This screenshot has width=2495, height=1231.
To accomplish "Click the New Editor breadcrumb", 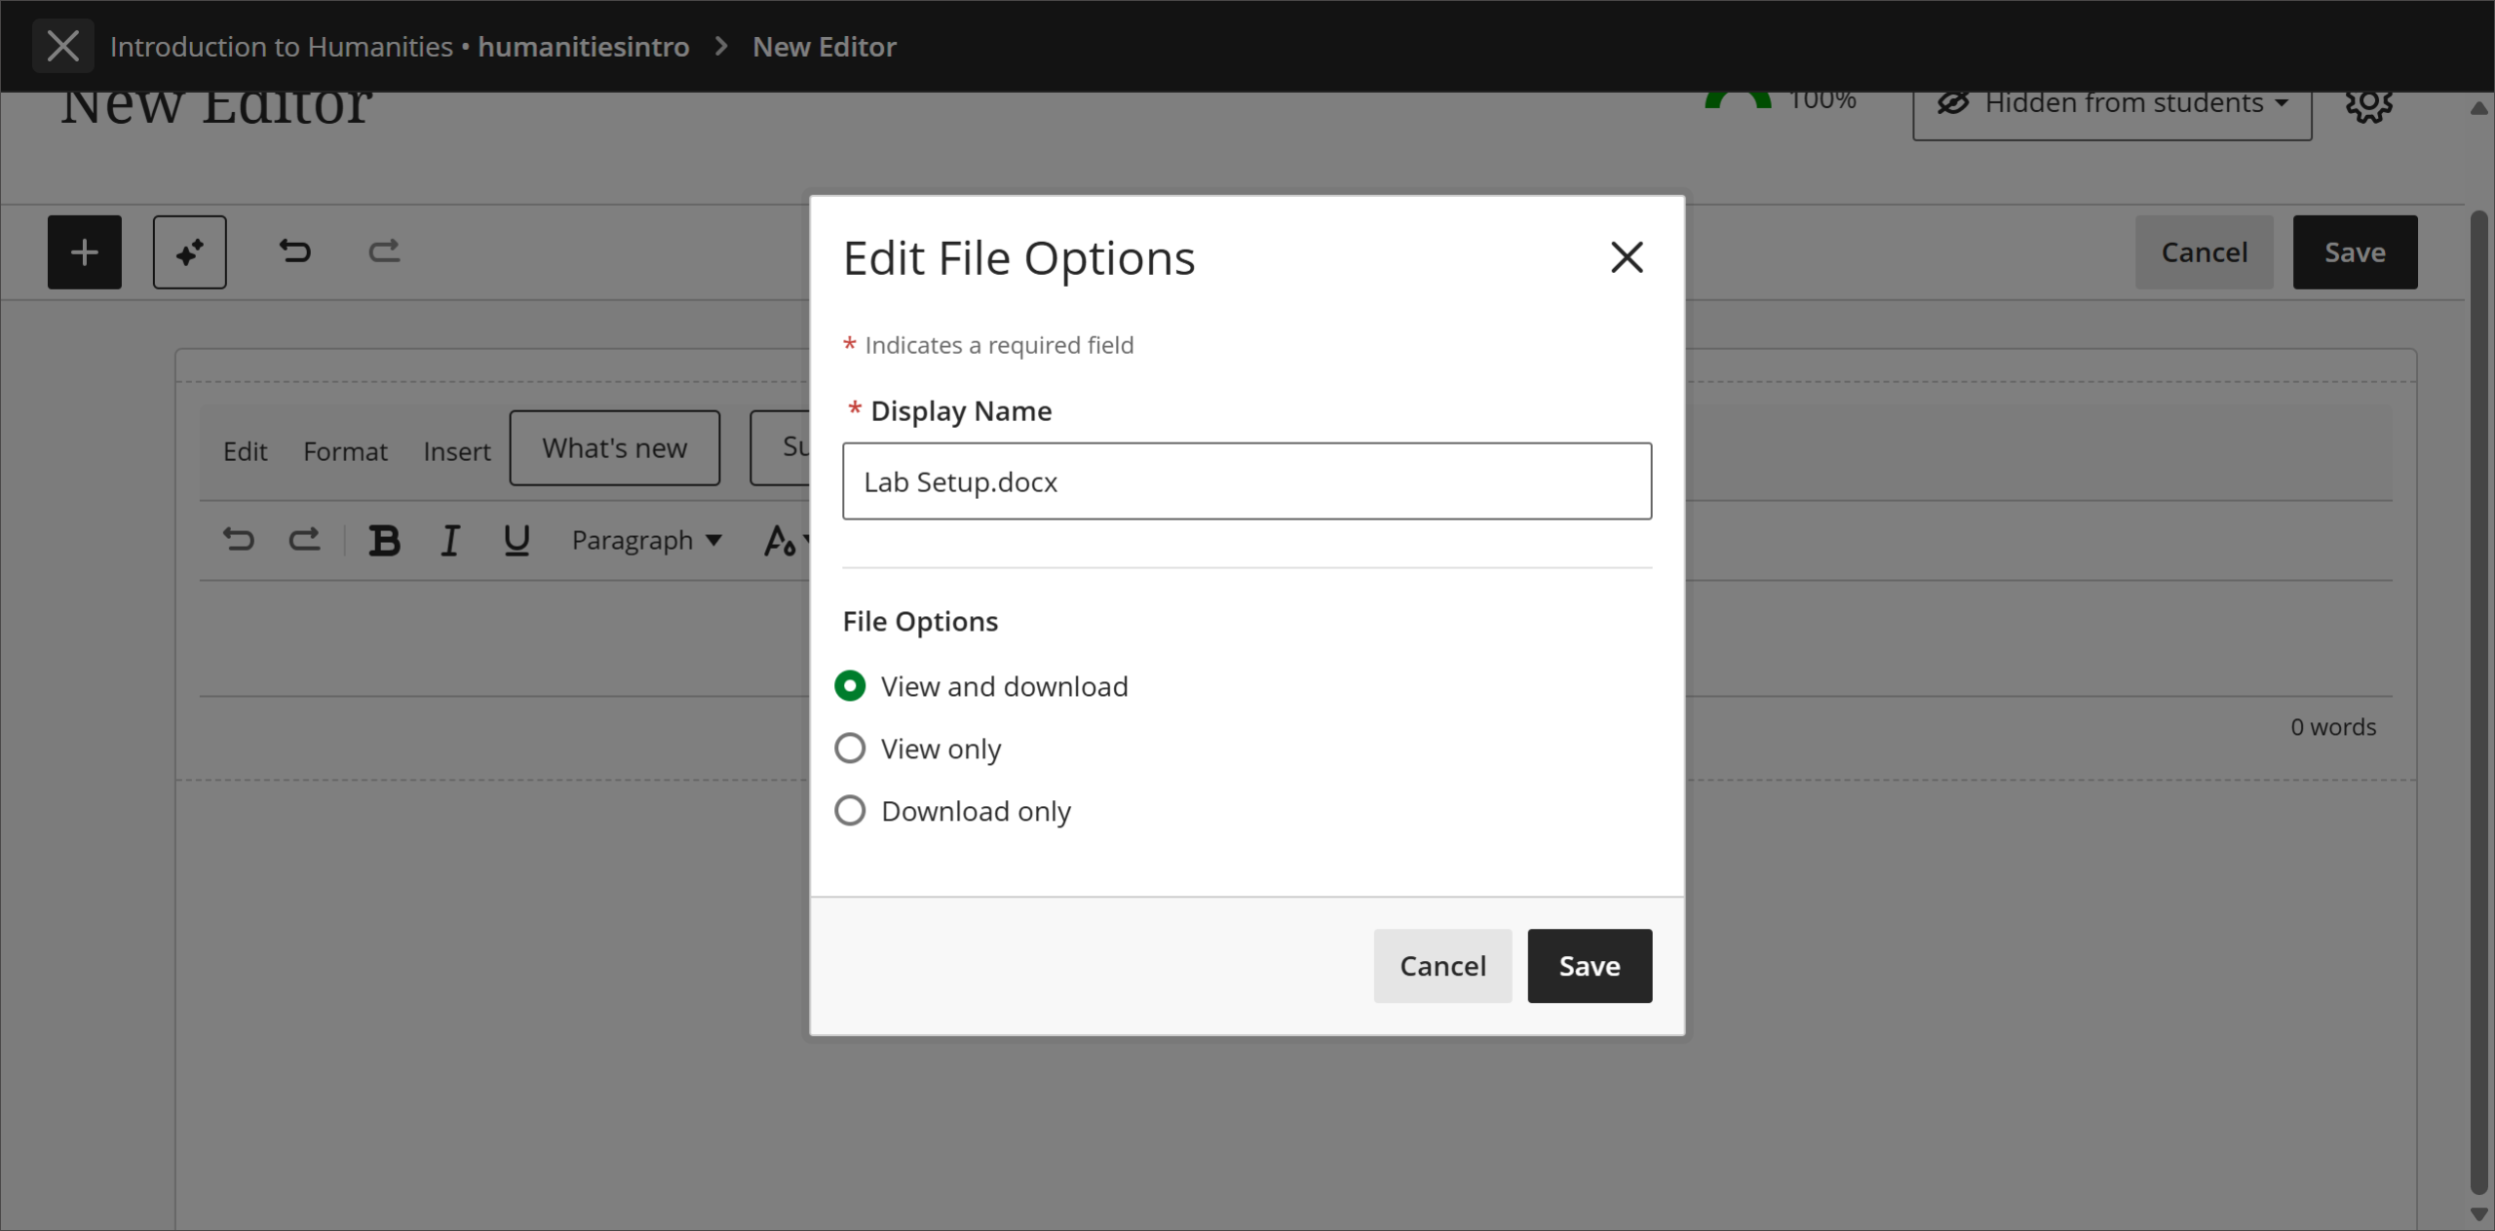I will point(825,47).
